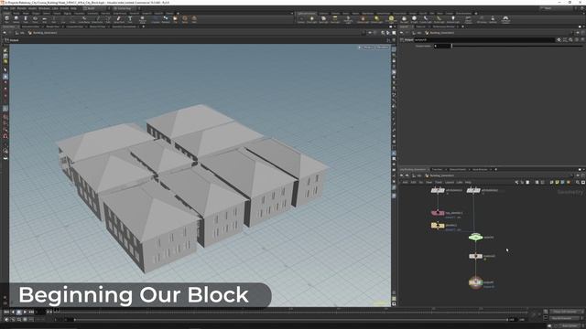586x329 pixels.
Task: Select the green switch node
Action: tap(475, 238)
